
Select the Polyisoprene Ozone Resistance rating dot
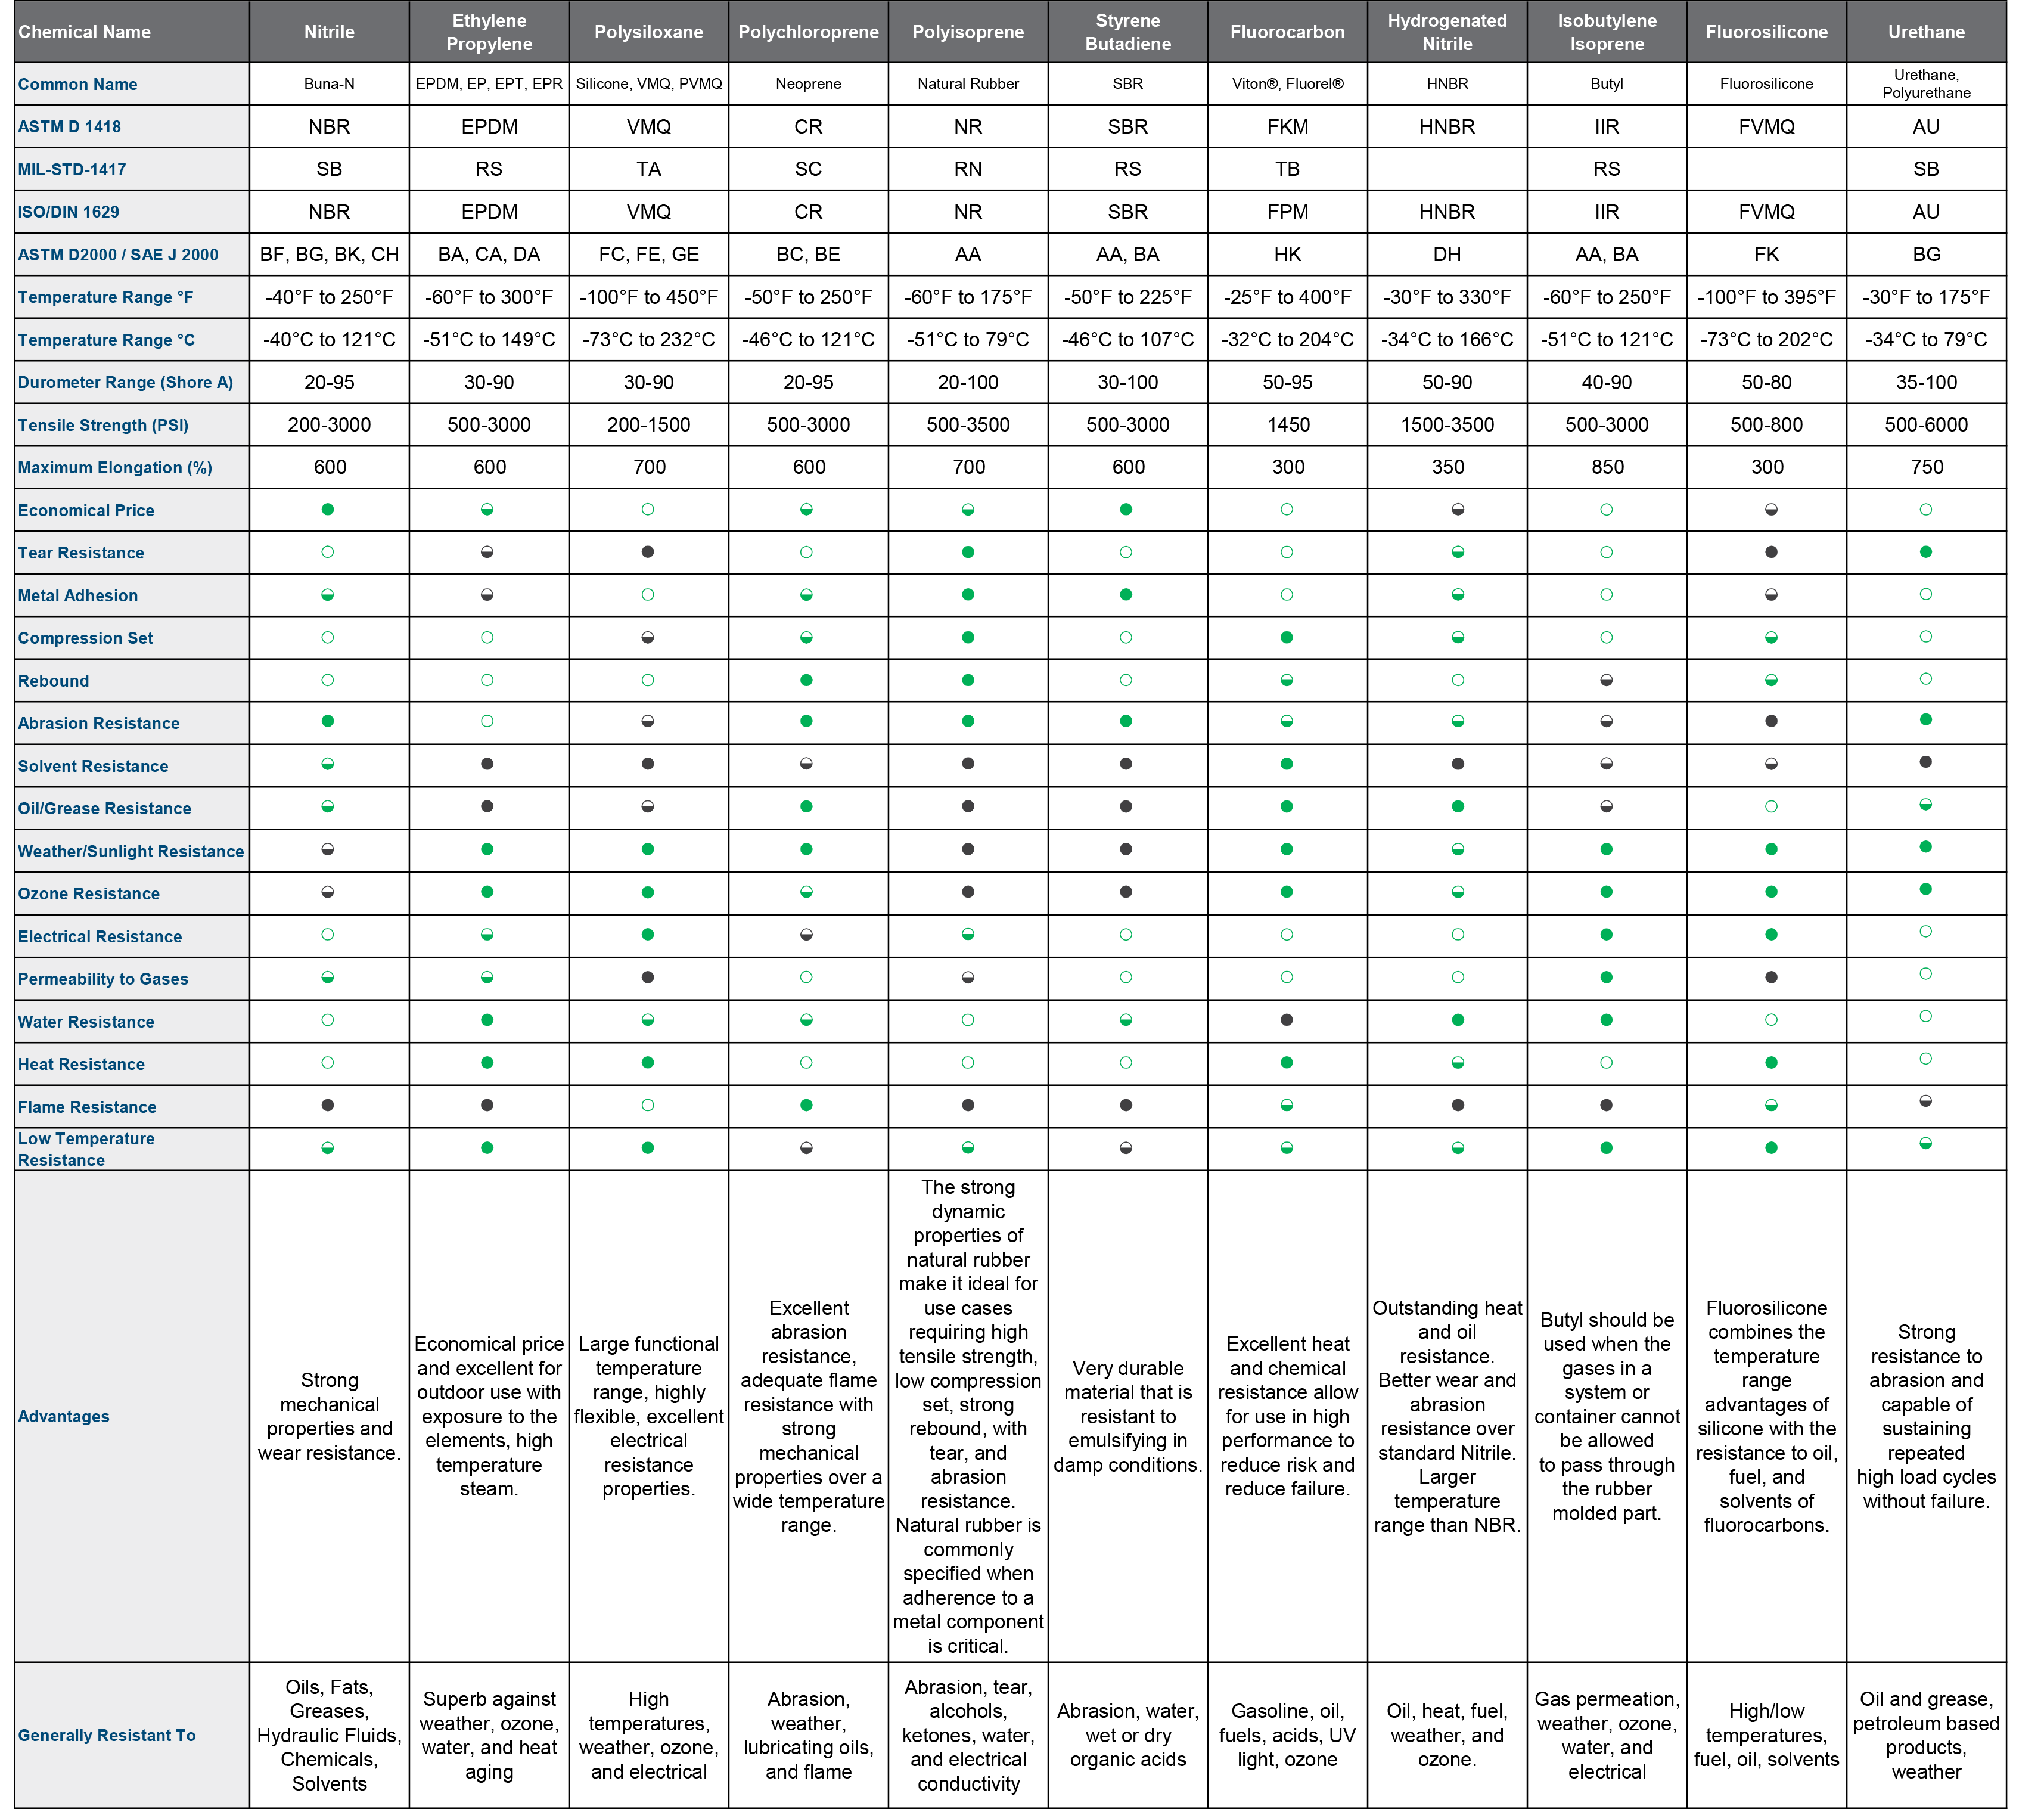coord(968,891)
